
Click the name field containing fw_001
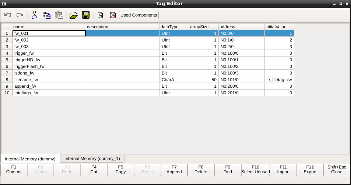(x=49, y=33)
